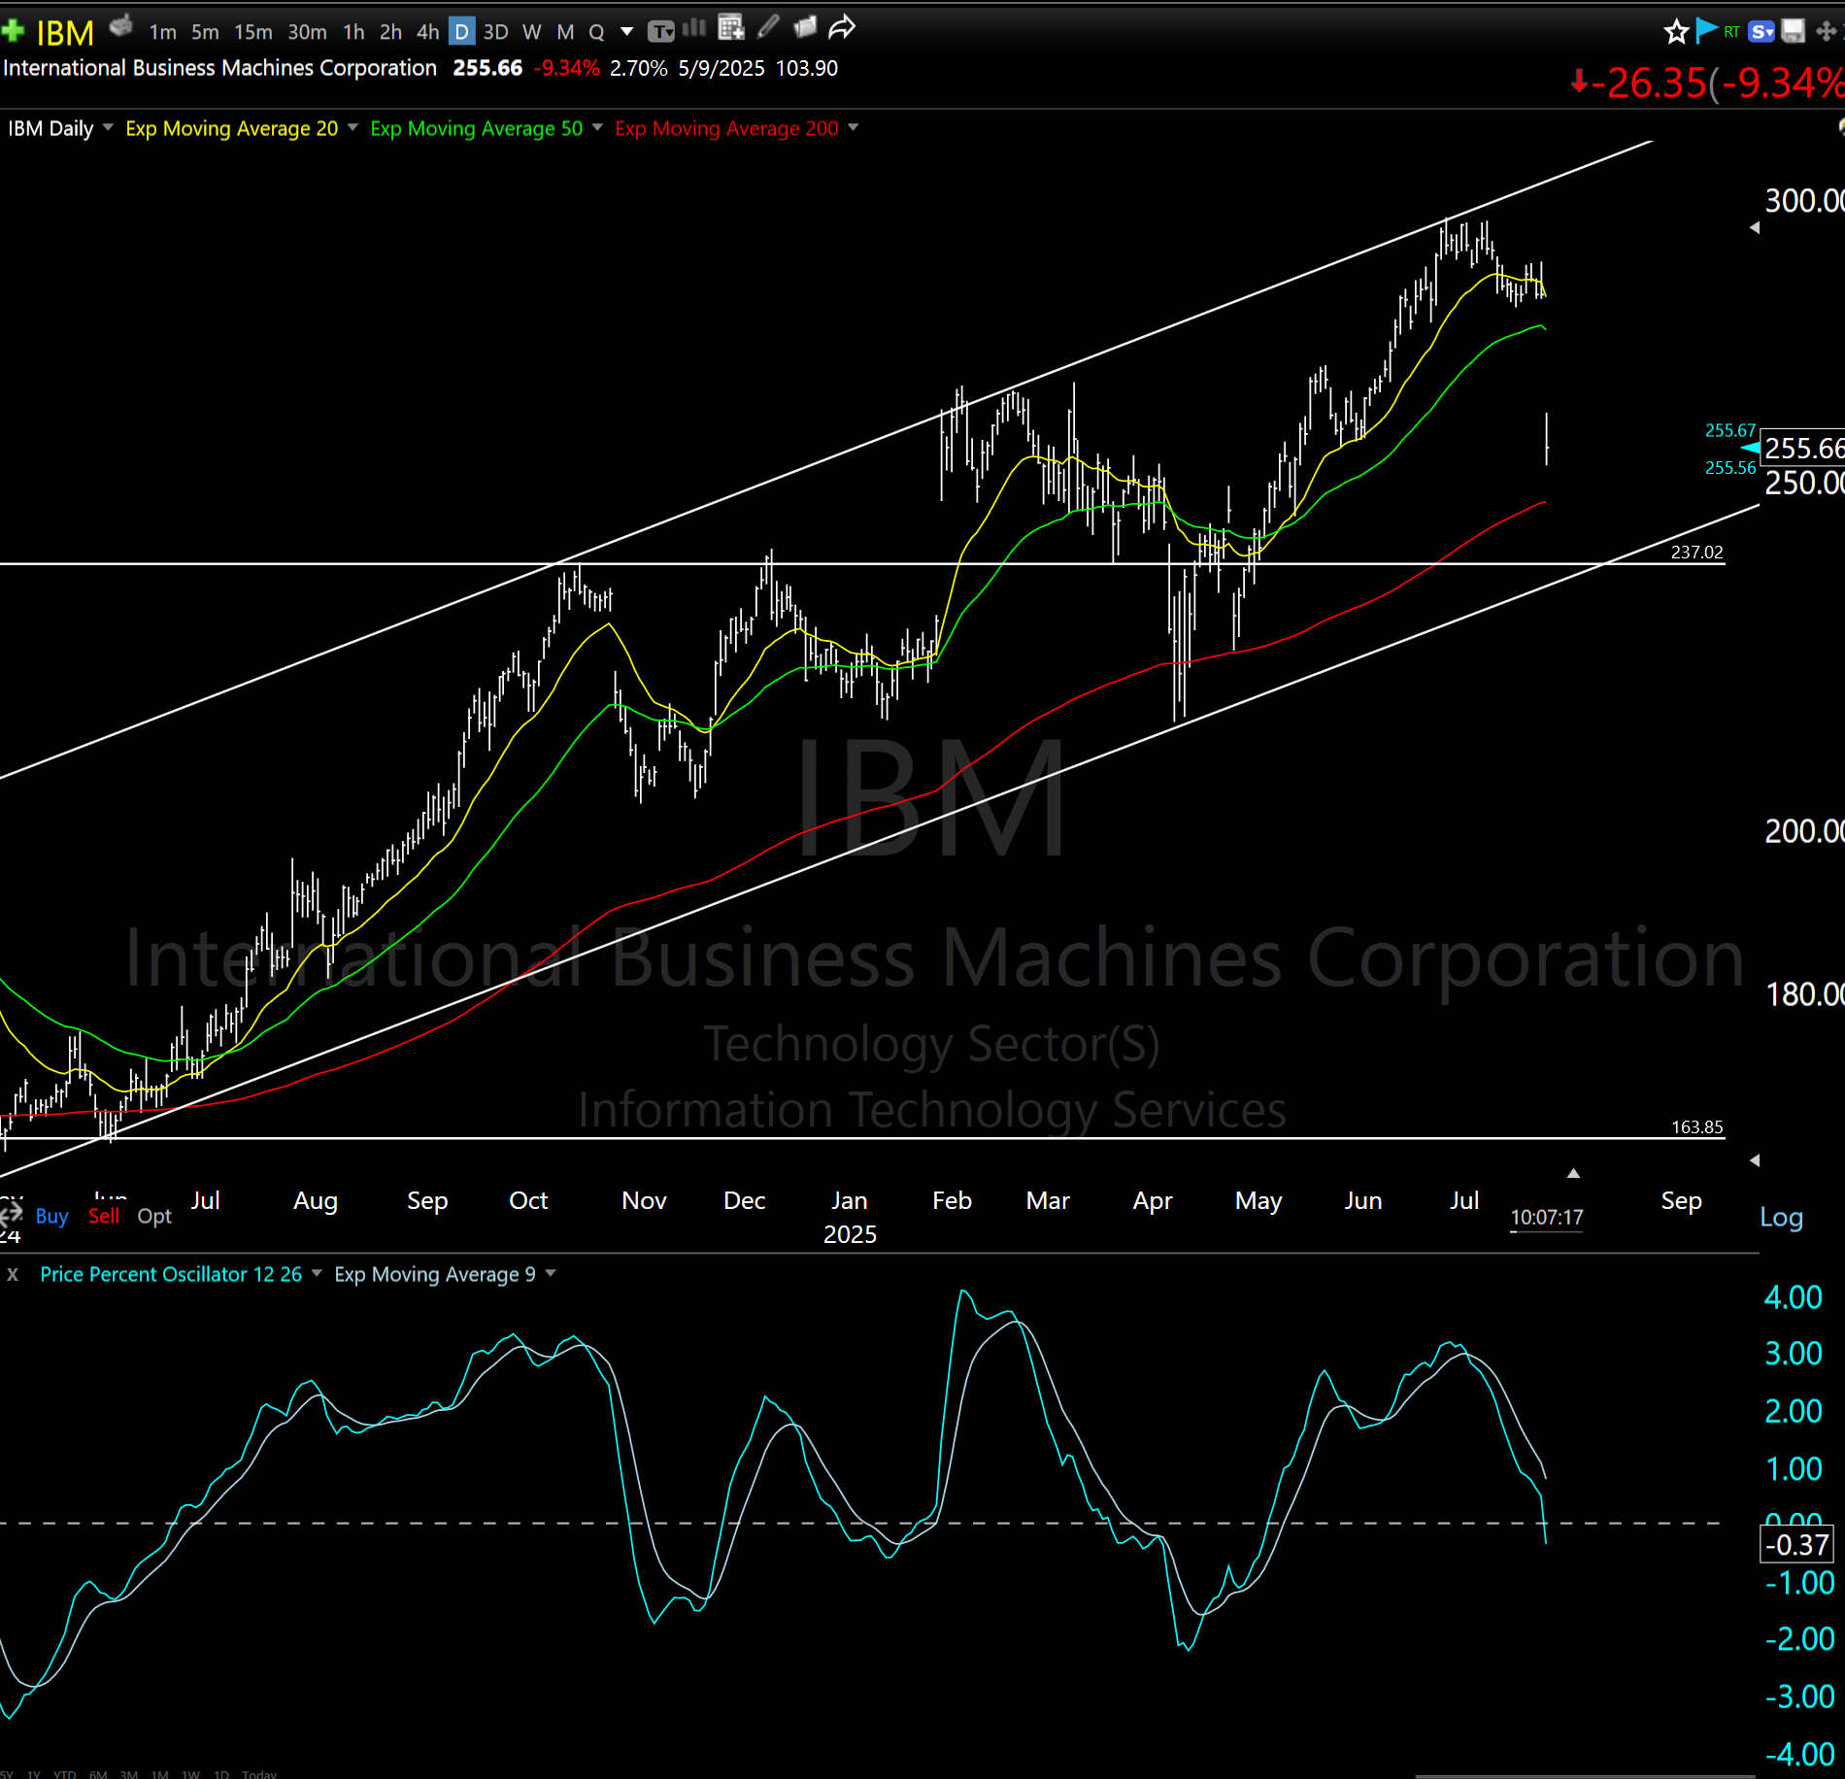Click the upper left-pointing scale arrow
The image size is (1845, 1779).
click(1755, 228)
